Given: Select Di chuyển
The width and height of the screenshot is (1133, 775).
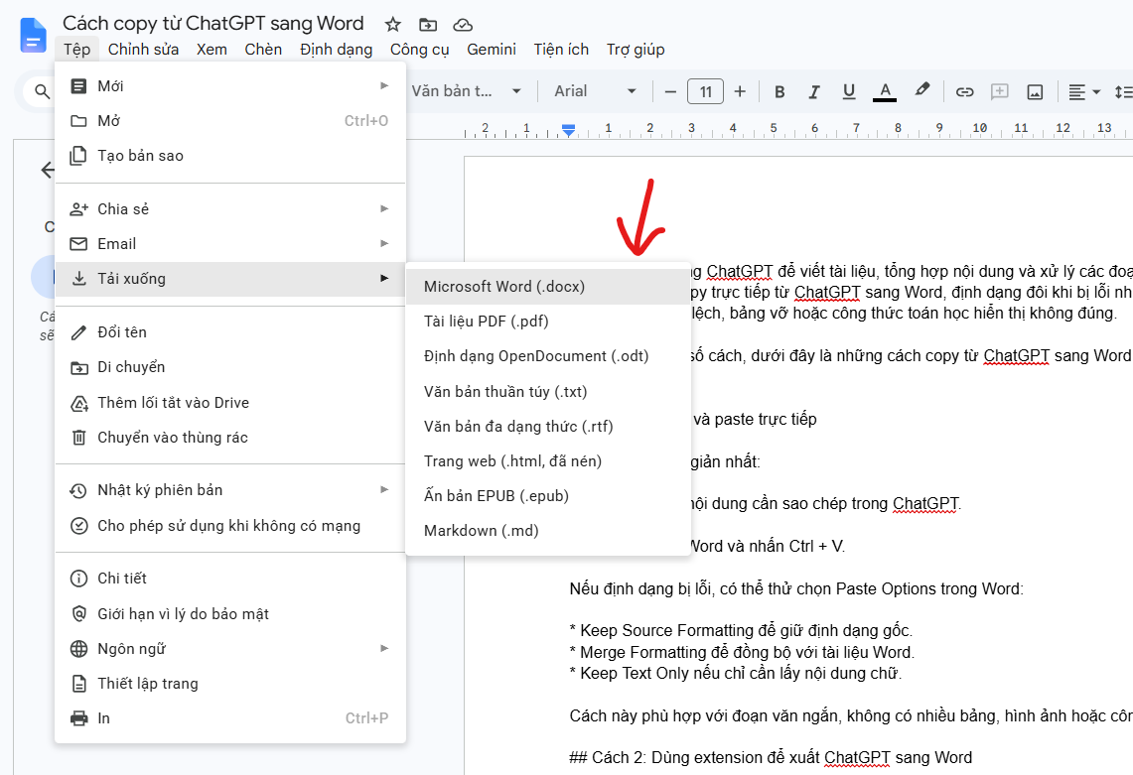Looking at the screenshot, I should 229,367.
